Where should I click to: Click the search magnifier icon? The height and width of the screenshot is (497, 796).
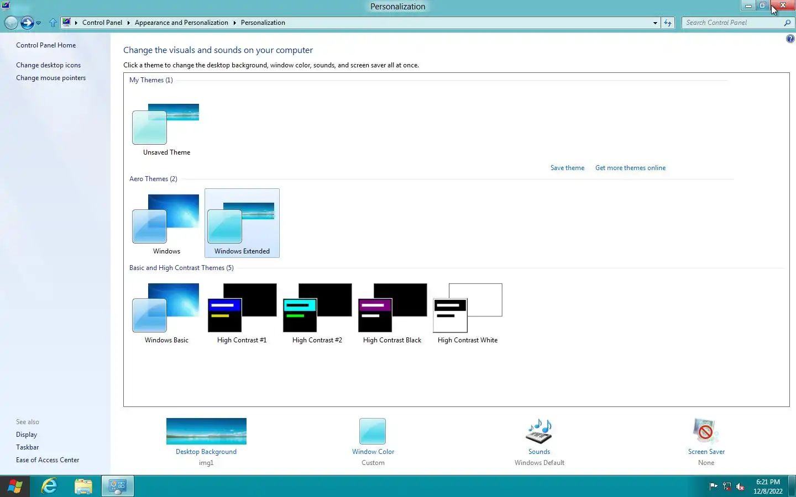point(787,23)
